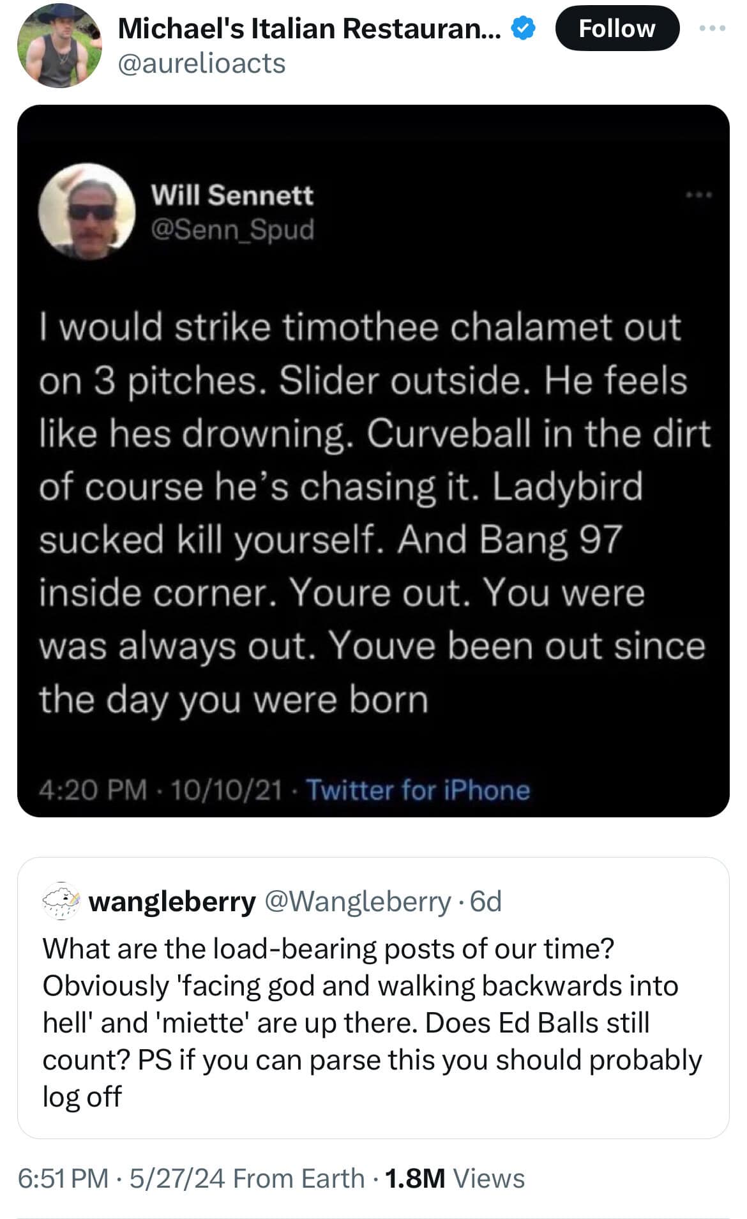
Task: Click the @Senn_Spud handle in image
Action: 232,229
